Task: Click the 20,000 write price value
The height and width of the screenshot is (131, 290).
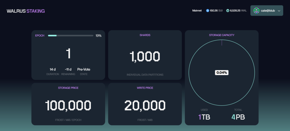Action: click(x=145, y=106)
